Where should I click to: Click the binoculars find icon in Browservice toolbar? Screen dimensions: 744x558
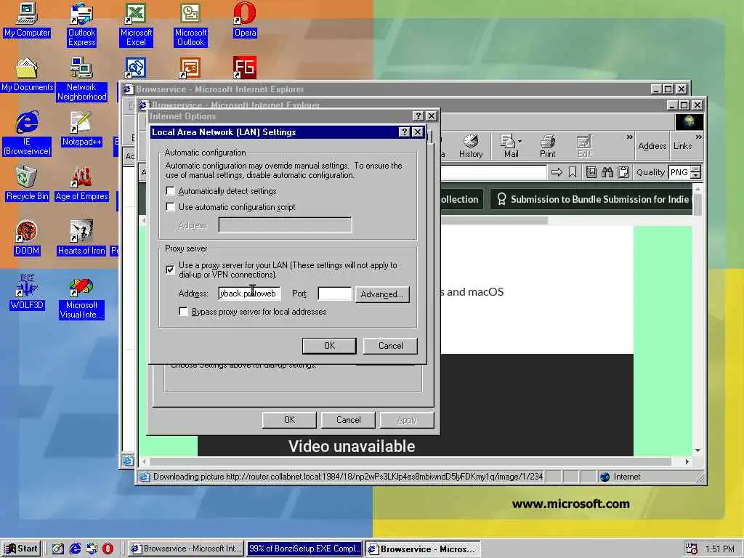pyautogui.click(x=607, y=172)
